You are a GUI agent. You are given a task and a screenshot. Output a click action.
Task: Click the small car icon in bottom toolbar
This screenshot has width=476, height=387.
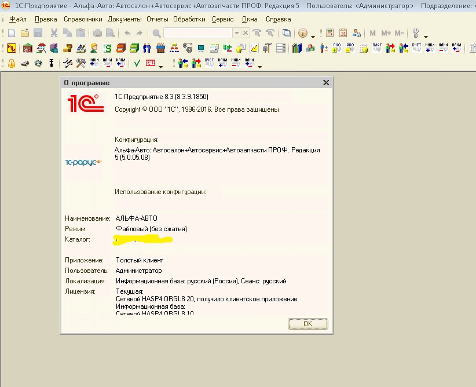[x=25, y=63]
